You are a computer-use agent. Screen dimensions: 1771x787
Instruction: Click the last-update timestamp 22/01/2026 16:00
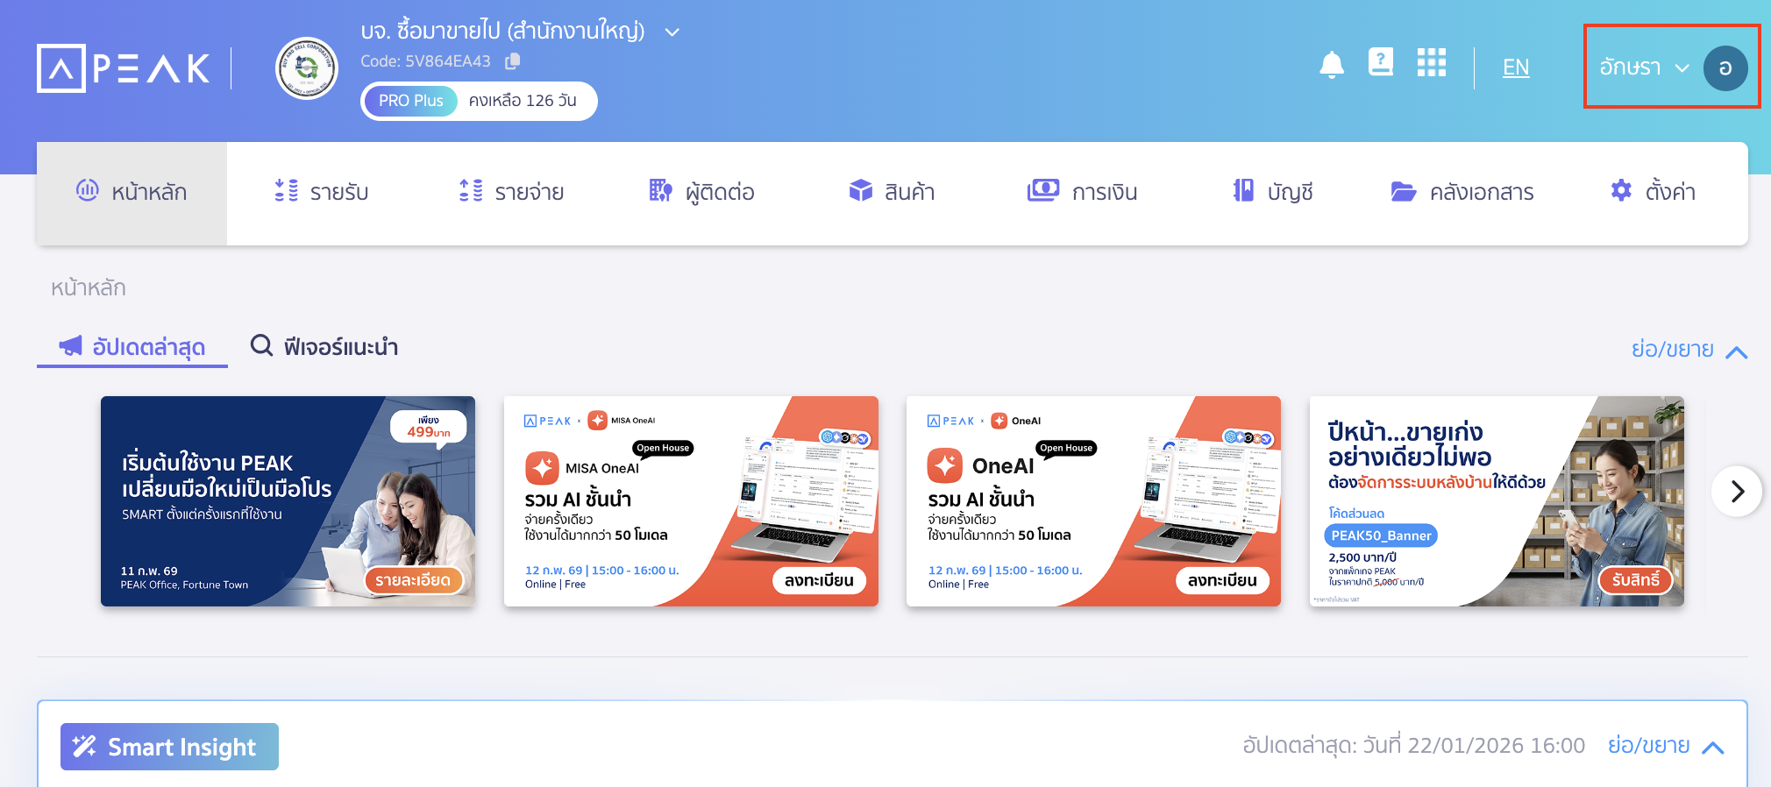1496,746
